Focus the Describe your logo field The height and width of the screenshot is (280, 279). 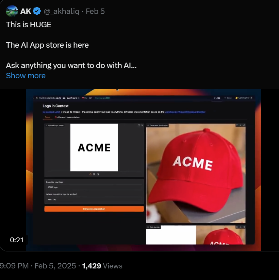point(94,187)
